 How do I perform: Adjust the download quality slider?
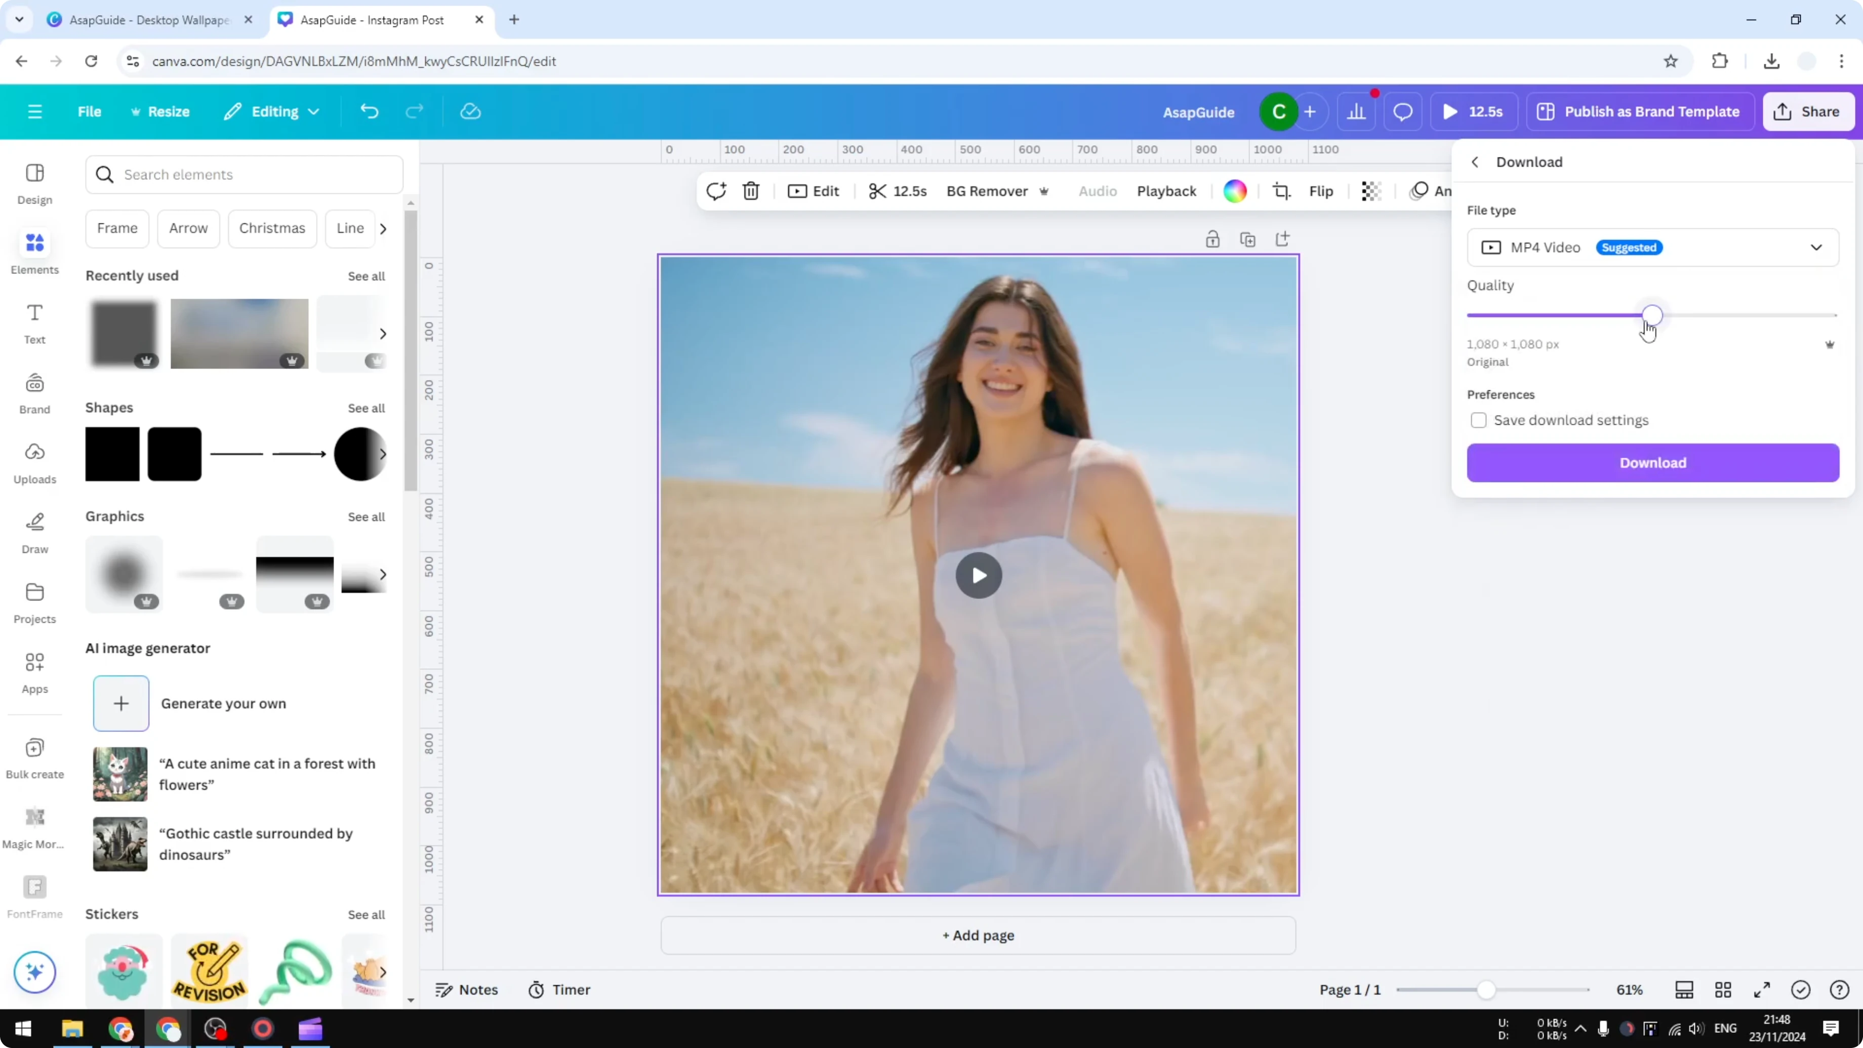click(1652, 314)
